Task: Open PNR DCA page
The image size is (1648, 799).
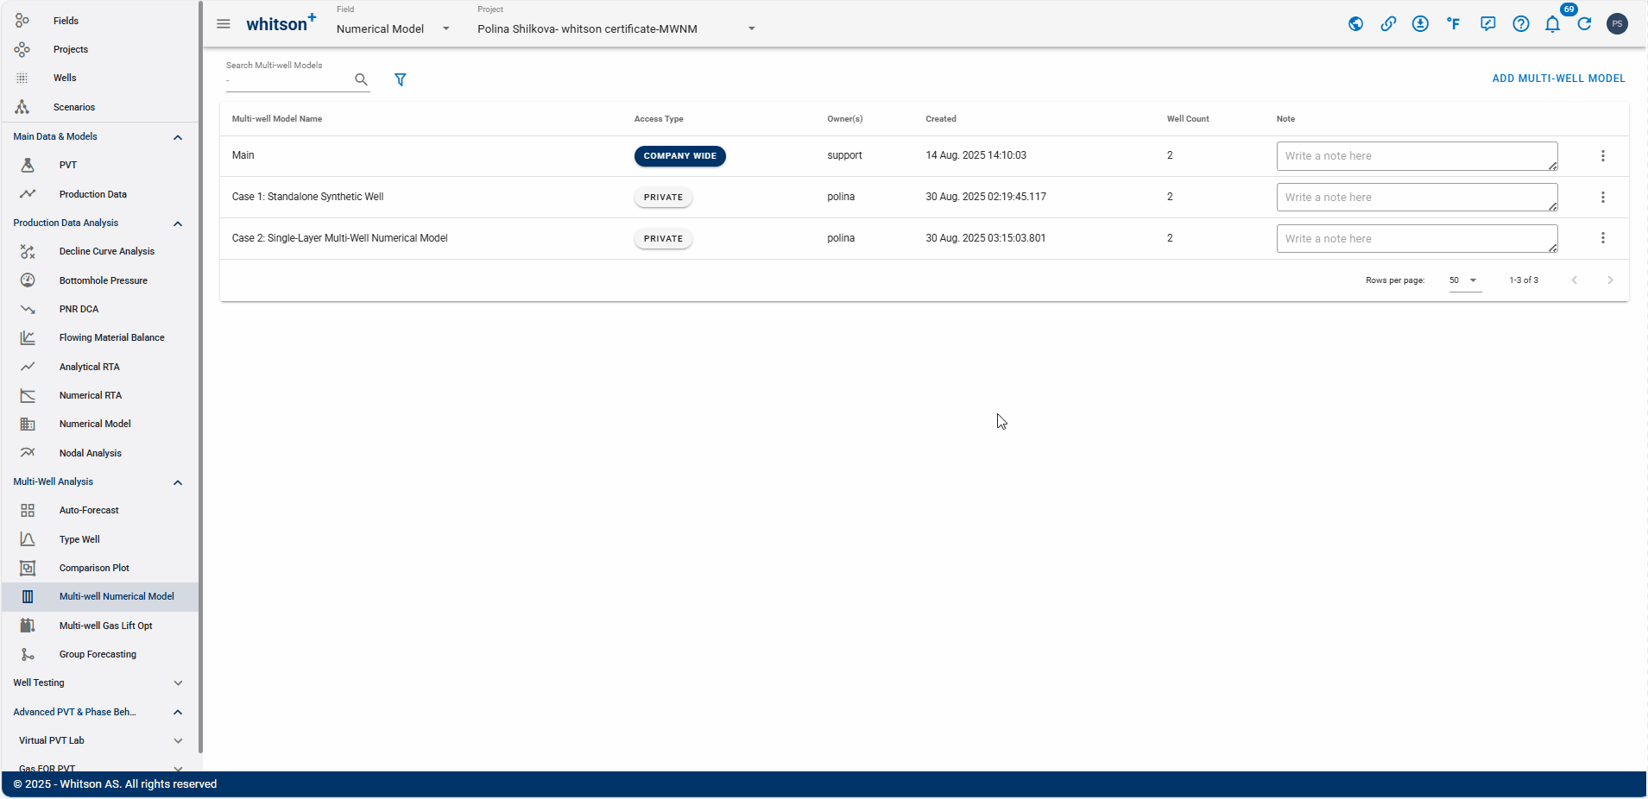Action: click(x=79, y=309)
